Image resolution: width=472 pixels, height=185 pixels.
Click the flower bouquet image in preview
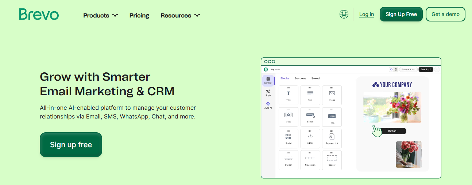(392, 107)
